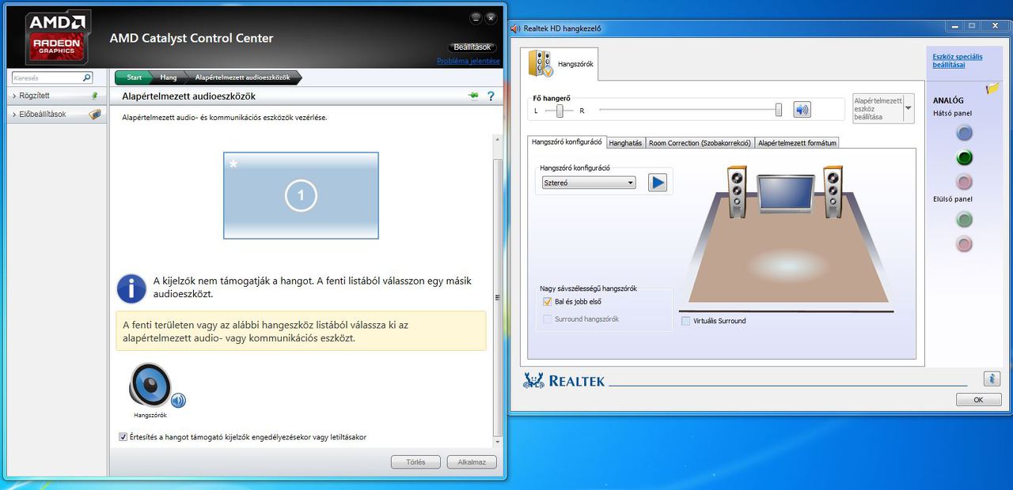The width and height of the screenshot is (1013, 490).
Task: Click the right speaker in room diagram
Action: 833,192
